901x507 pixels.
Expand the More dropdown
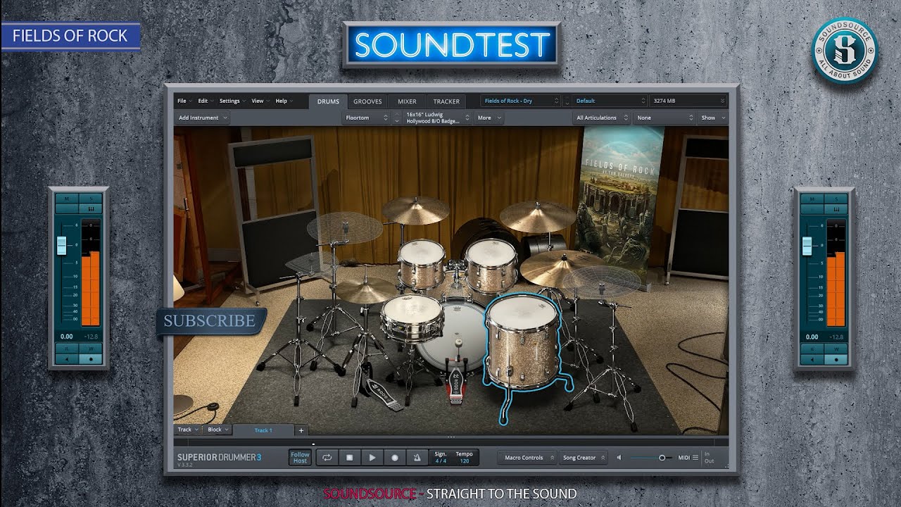tap(489, 118)
